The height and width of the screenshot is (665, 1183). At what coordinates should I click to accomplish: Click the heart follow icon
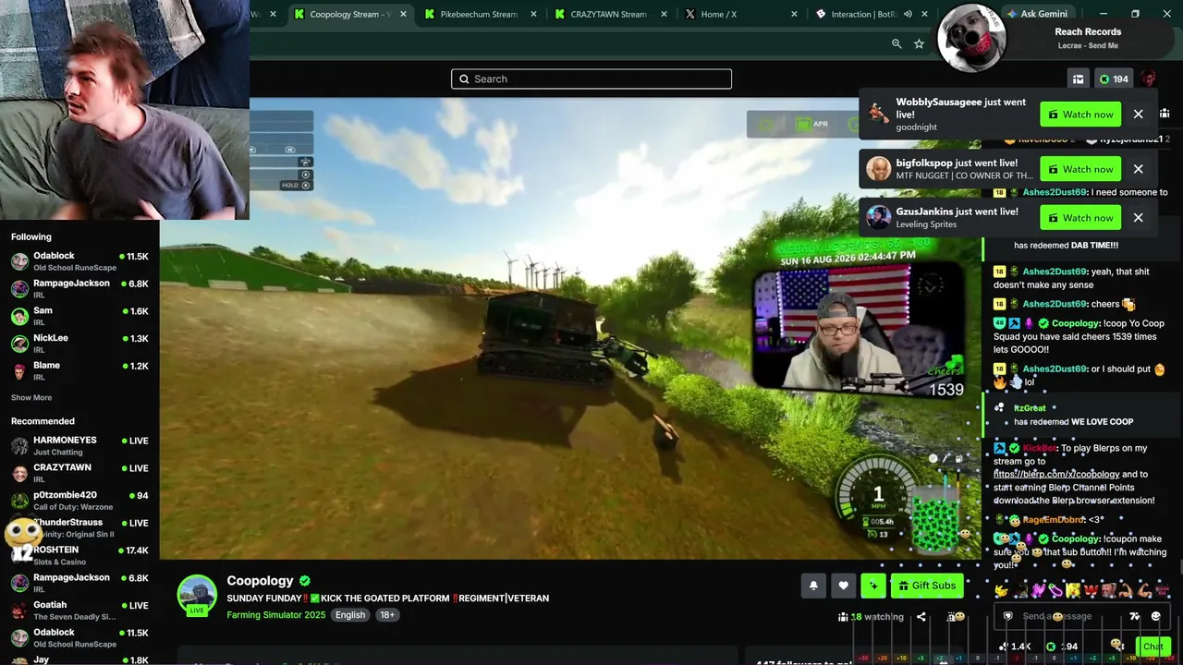tap(843, 586)
